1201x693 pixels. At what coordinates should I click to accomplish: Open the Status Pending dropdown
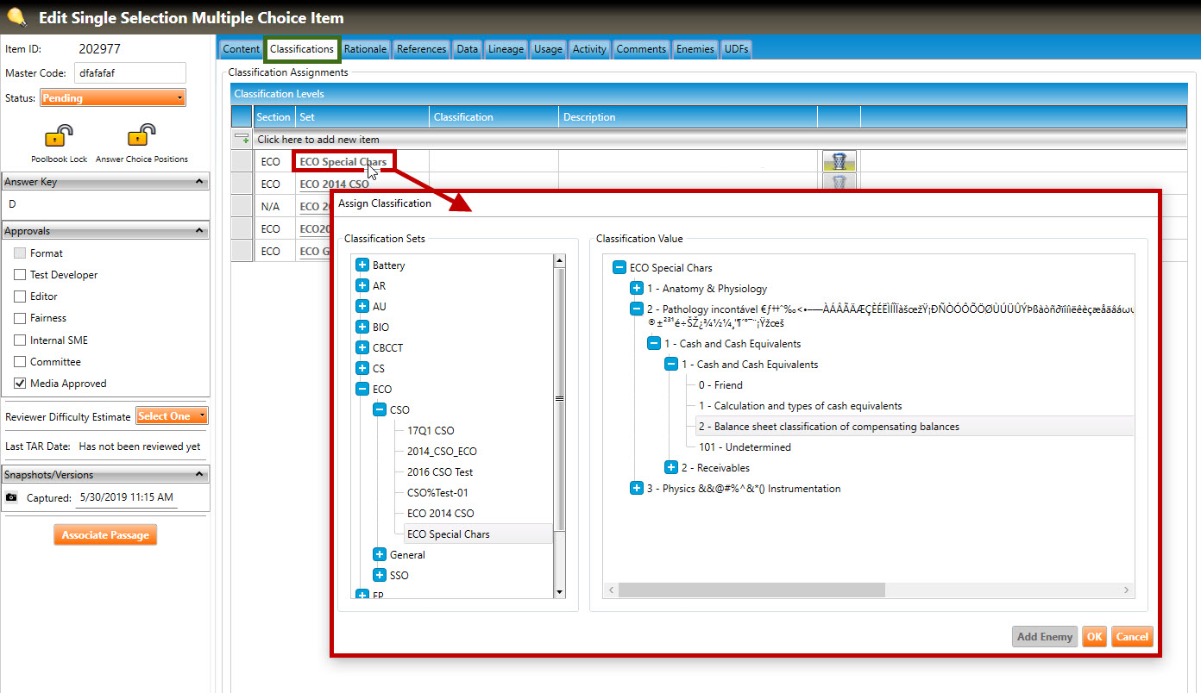113,98
